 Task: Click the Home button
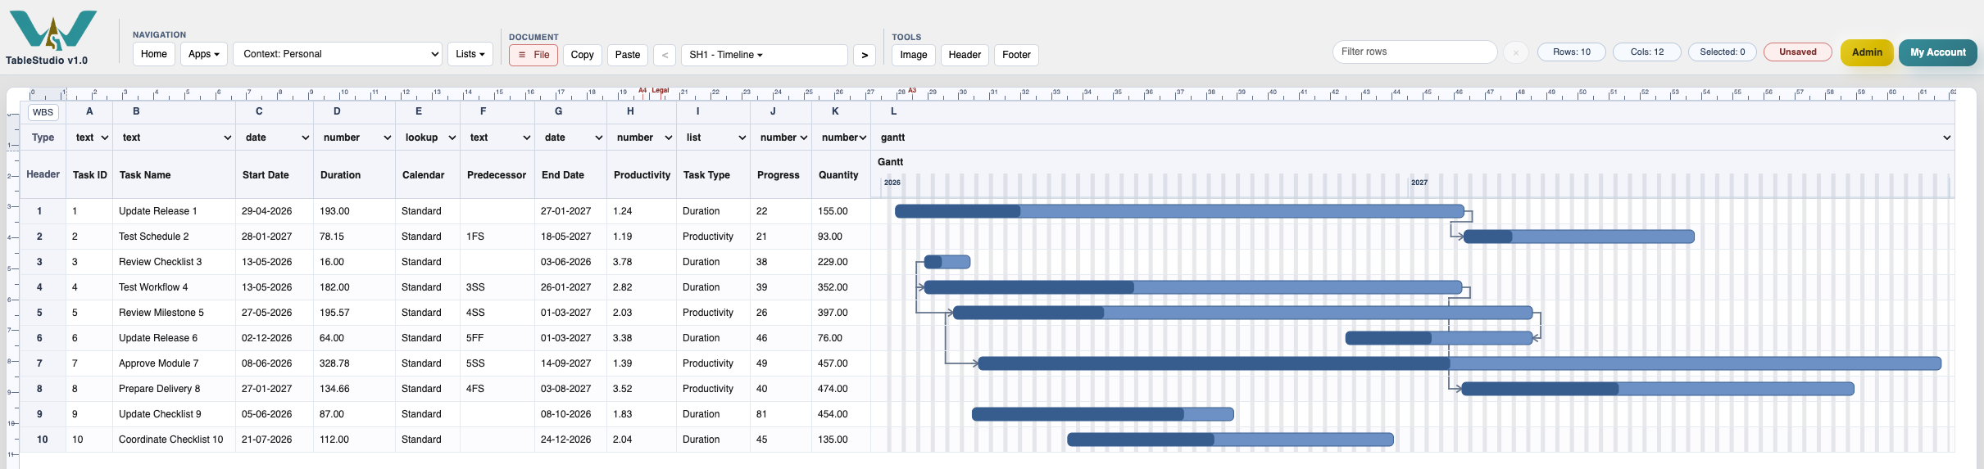pos(153,54)
